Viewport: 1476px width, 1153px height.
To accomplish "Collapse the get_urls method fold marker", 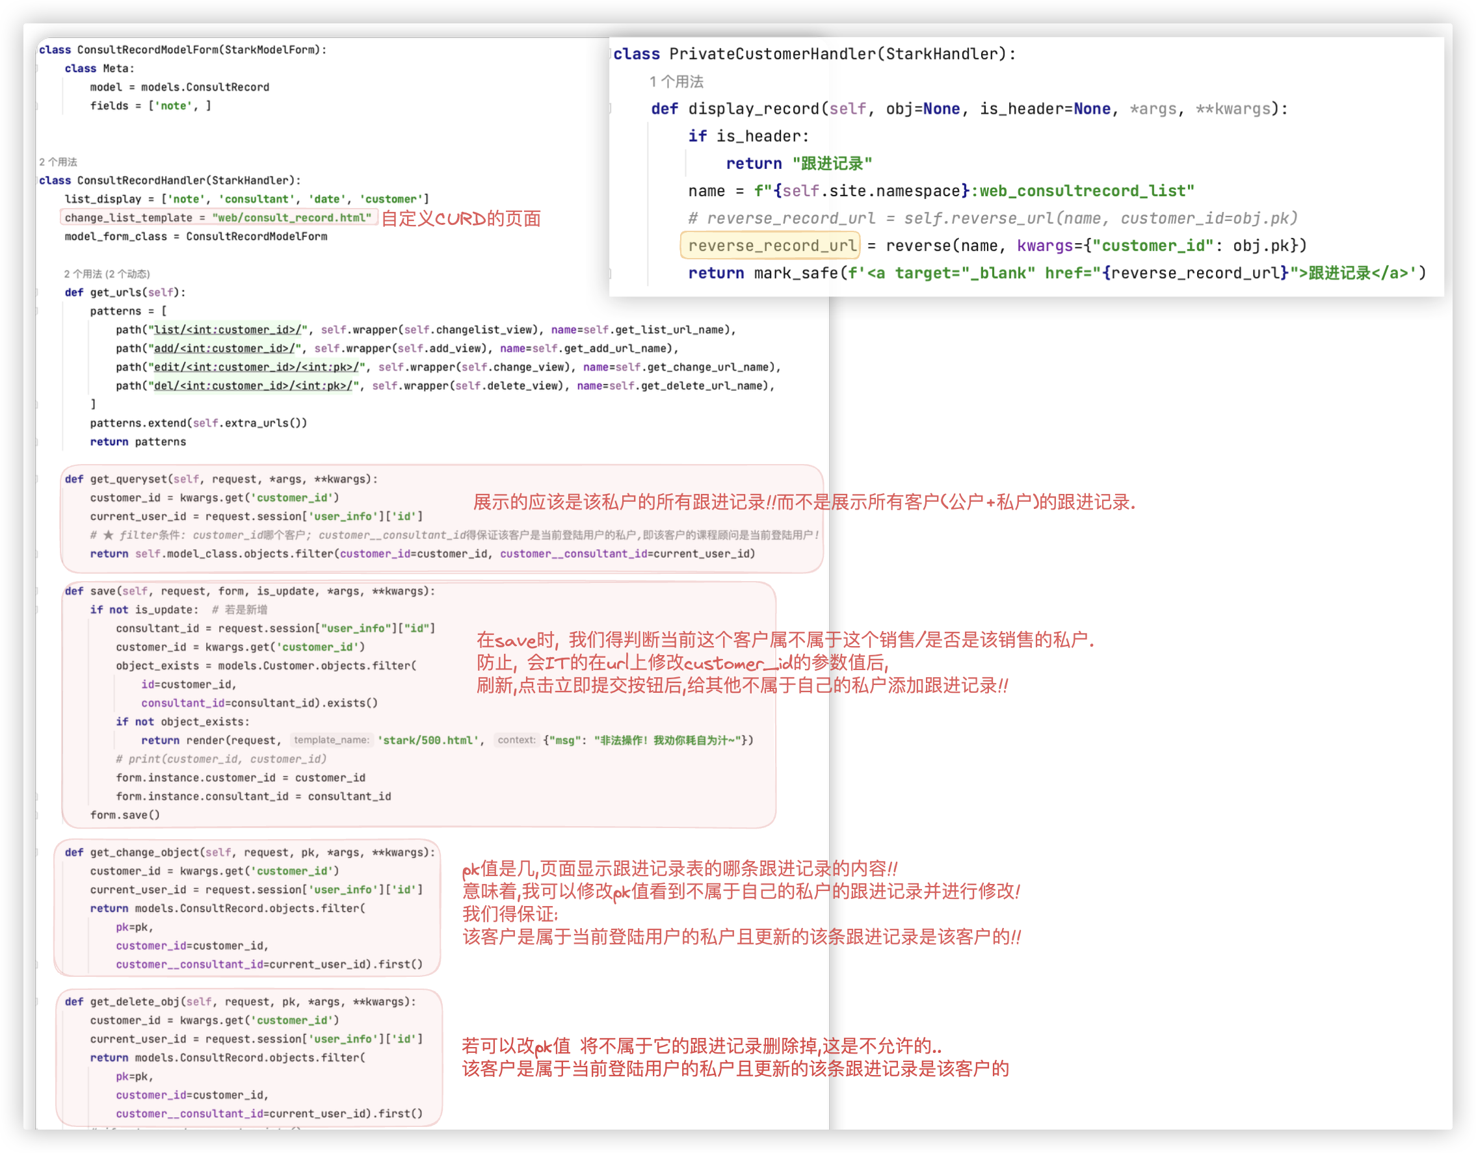I will pos(38,292).
